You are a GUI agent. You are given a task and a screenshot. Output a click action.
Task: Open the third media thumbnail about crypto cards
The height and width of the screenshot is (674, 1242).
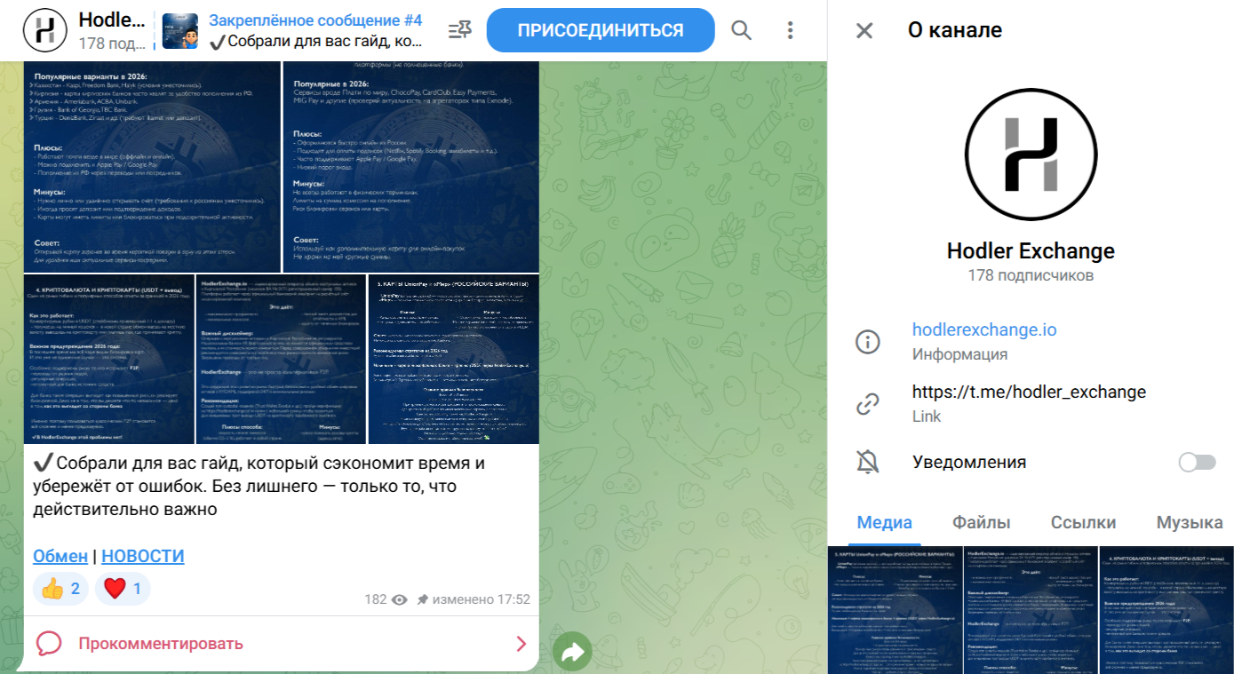1166,610
